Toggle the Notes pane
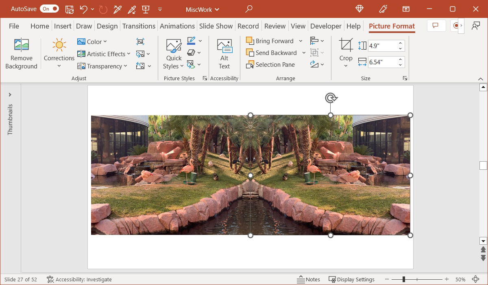This screenshot has width=488, height=285. tap(308, 279)
